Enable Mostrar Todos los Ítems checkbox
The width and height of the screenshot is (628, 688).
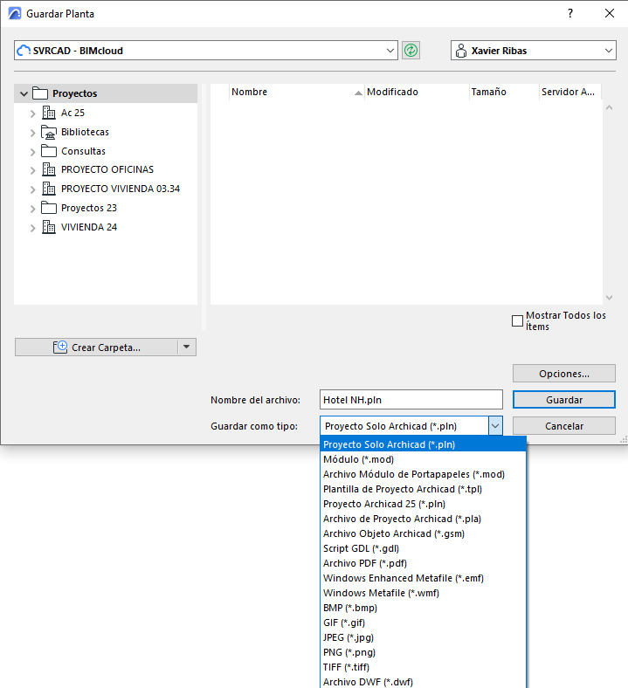point(517,321)
